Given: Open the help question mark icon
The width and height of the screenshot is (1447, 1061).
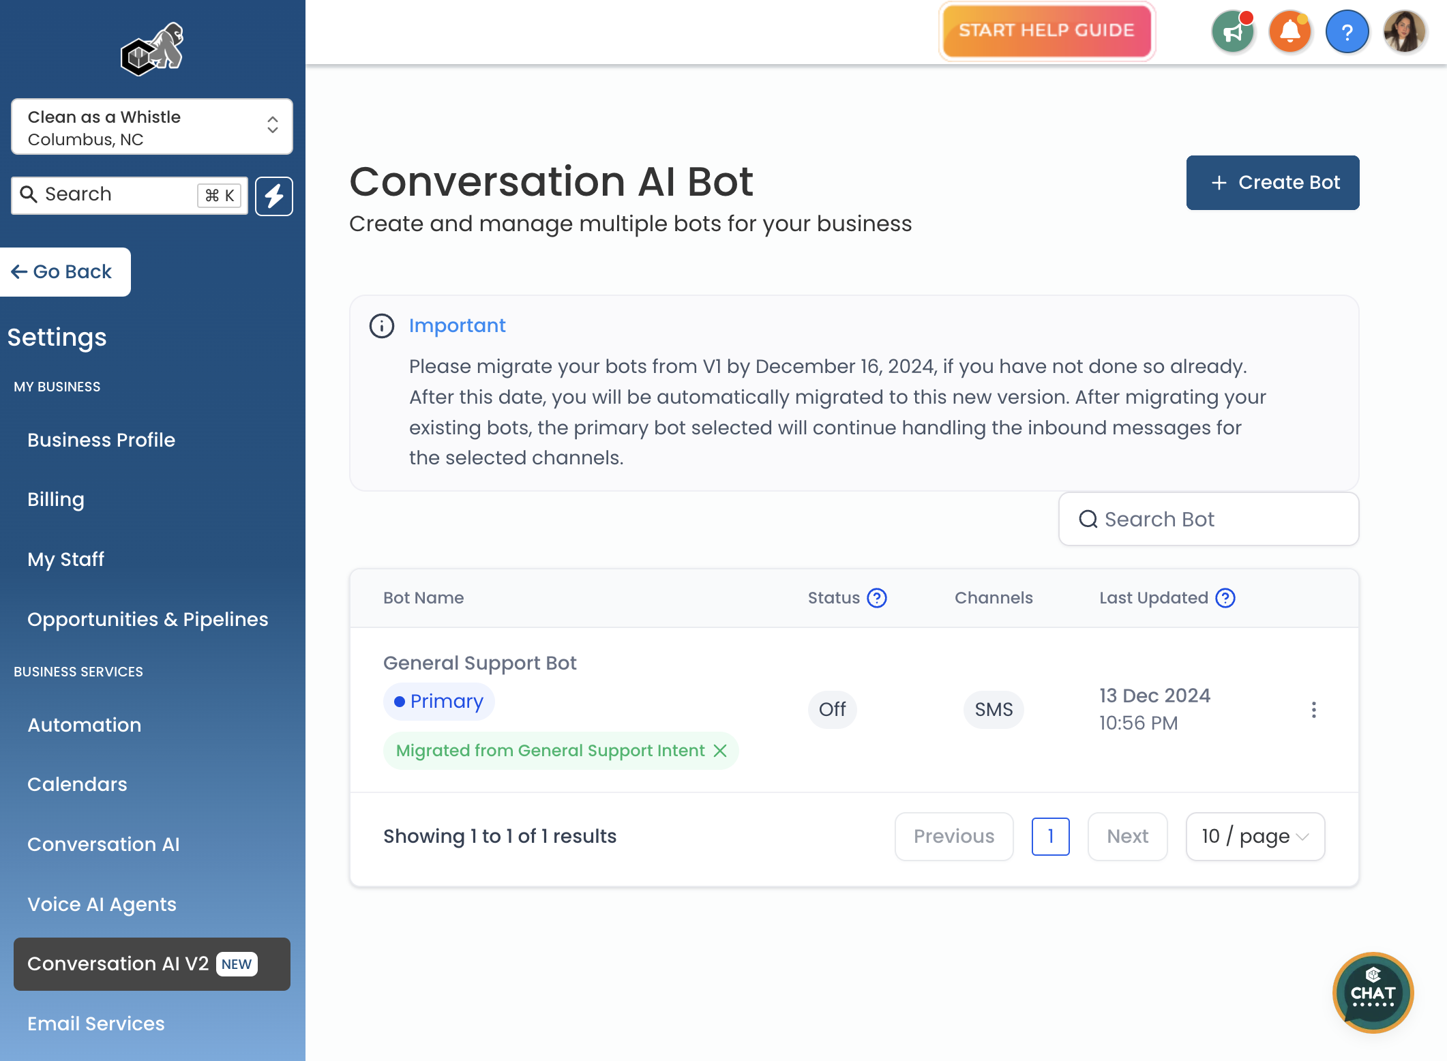Looking at the screenshot, I should tap(1347, 31).
